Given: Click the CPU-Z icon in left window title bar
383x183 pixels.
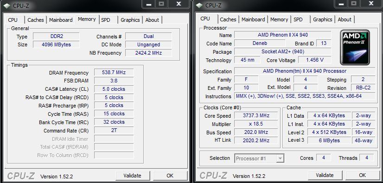Looking at the screenshot, I should point(6,6).
